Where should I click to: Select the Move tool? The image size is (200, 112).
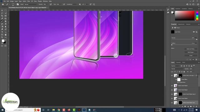click(x=2, y=10)
